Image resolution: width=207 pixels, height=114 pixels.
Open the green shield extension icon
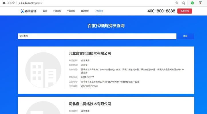point(192,3)
